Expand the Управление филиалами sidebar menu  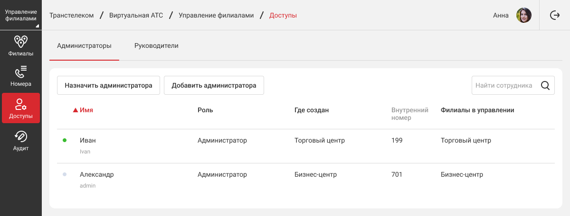click(21, 15)
